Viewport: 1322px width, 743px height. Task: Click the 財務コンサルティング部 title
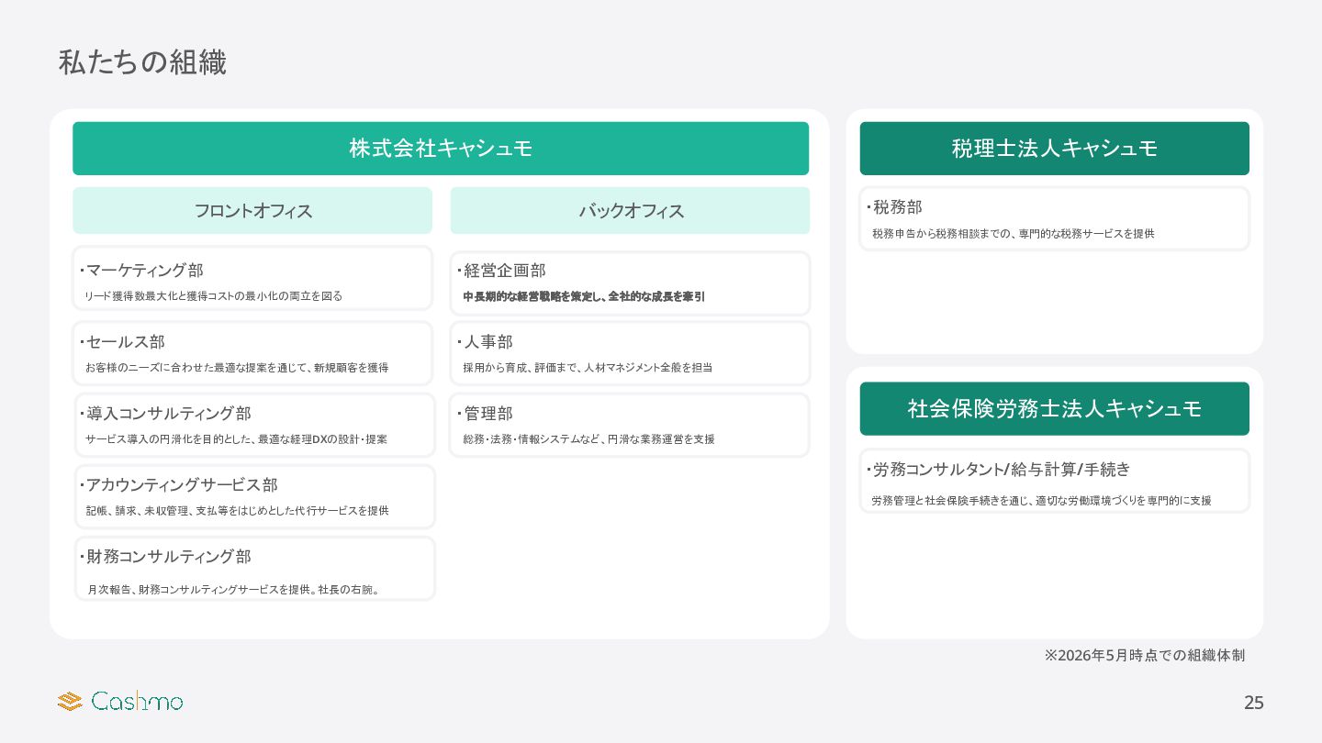coord(168,557)
